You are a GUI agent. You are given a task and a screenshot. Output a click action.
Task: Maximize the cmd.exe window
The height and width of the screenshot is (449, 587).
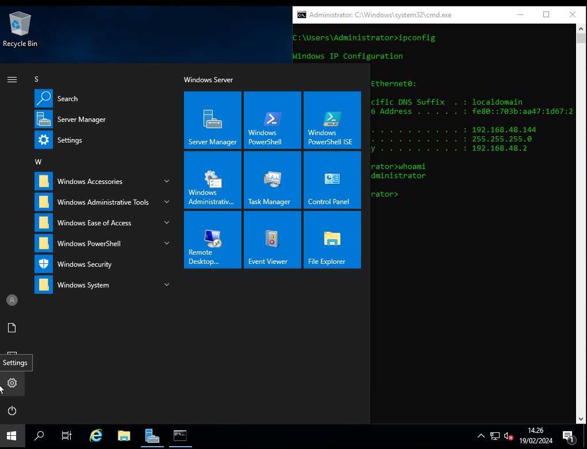click(x=546, y=15)
